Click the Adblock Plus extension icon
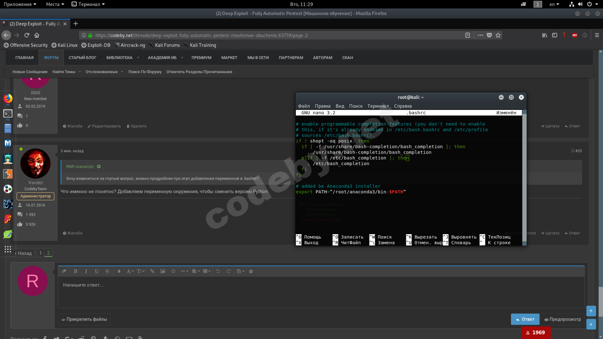Image resolution: width=603 pixels, height=339 pixels. pyautogui.click(x=574, y=35)
